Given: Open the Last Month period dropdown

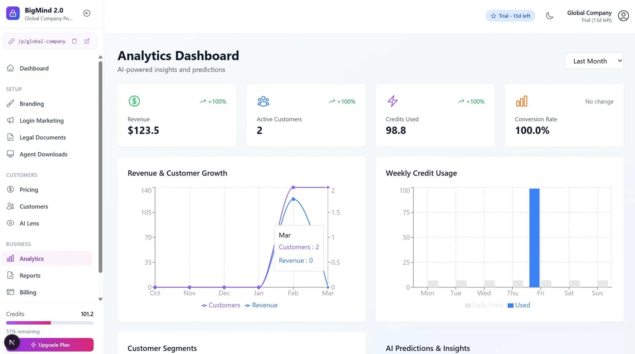Looking at the screenshot, I should pyautogui.click(x=594, y=61).
